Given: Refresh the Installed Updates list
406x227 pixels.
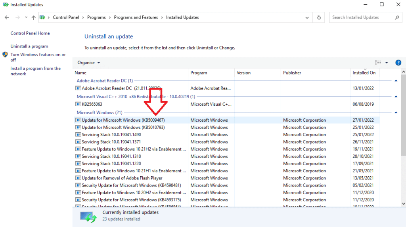Looking at the screenshot, I should click(319, 17).
